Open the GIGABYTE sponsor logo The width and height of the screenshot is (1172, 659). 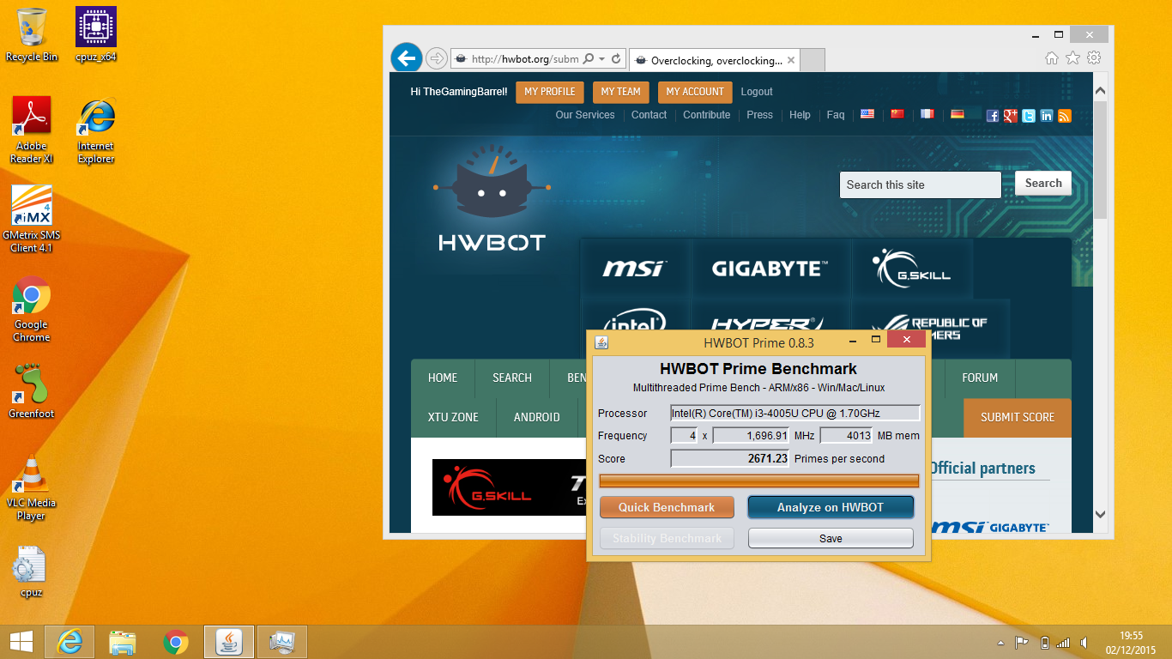point(770,269)
